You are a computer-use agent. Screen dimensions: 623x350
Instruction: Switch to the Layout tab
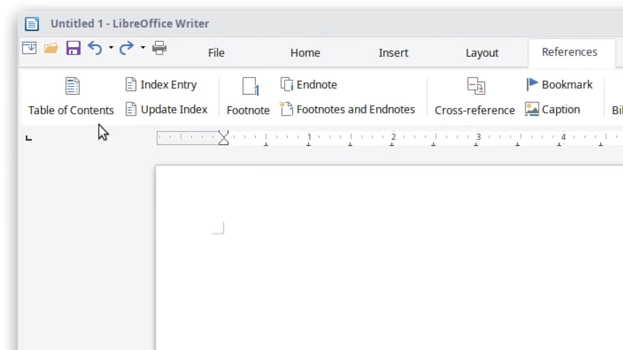[482, 52]
